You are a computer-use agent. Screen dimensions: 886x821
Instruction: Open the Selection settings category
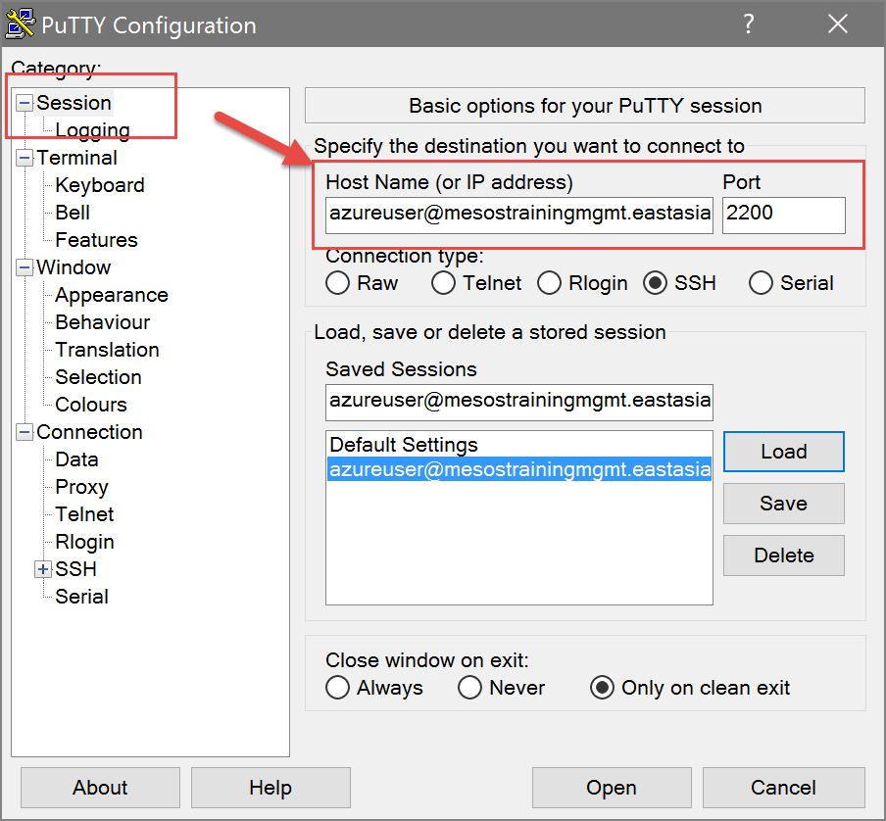pyautogui.click(x=98, y=377)
